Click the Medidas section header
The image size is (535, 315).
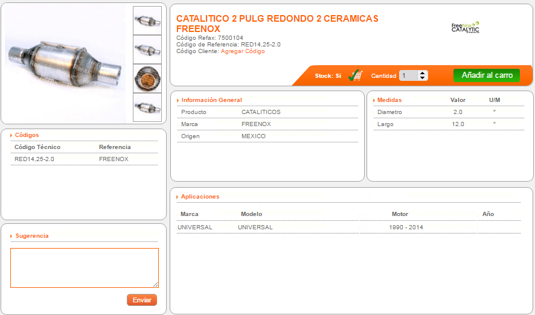387,100
